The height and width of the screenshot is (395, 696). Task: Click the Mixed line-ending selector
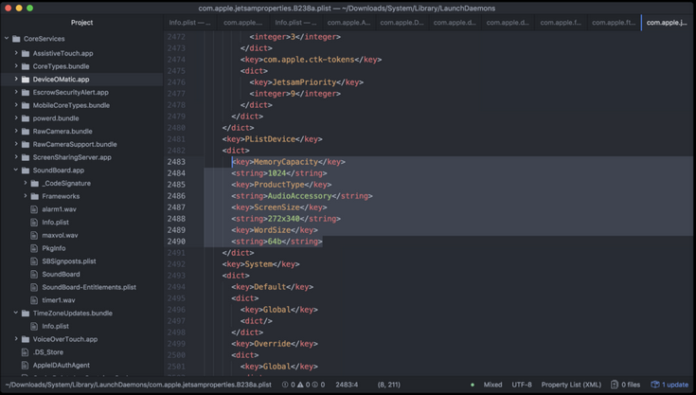pos(492,385)
